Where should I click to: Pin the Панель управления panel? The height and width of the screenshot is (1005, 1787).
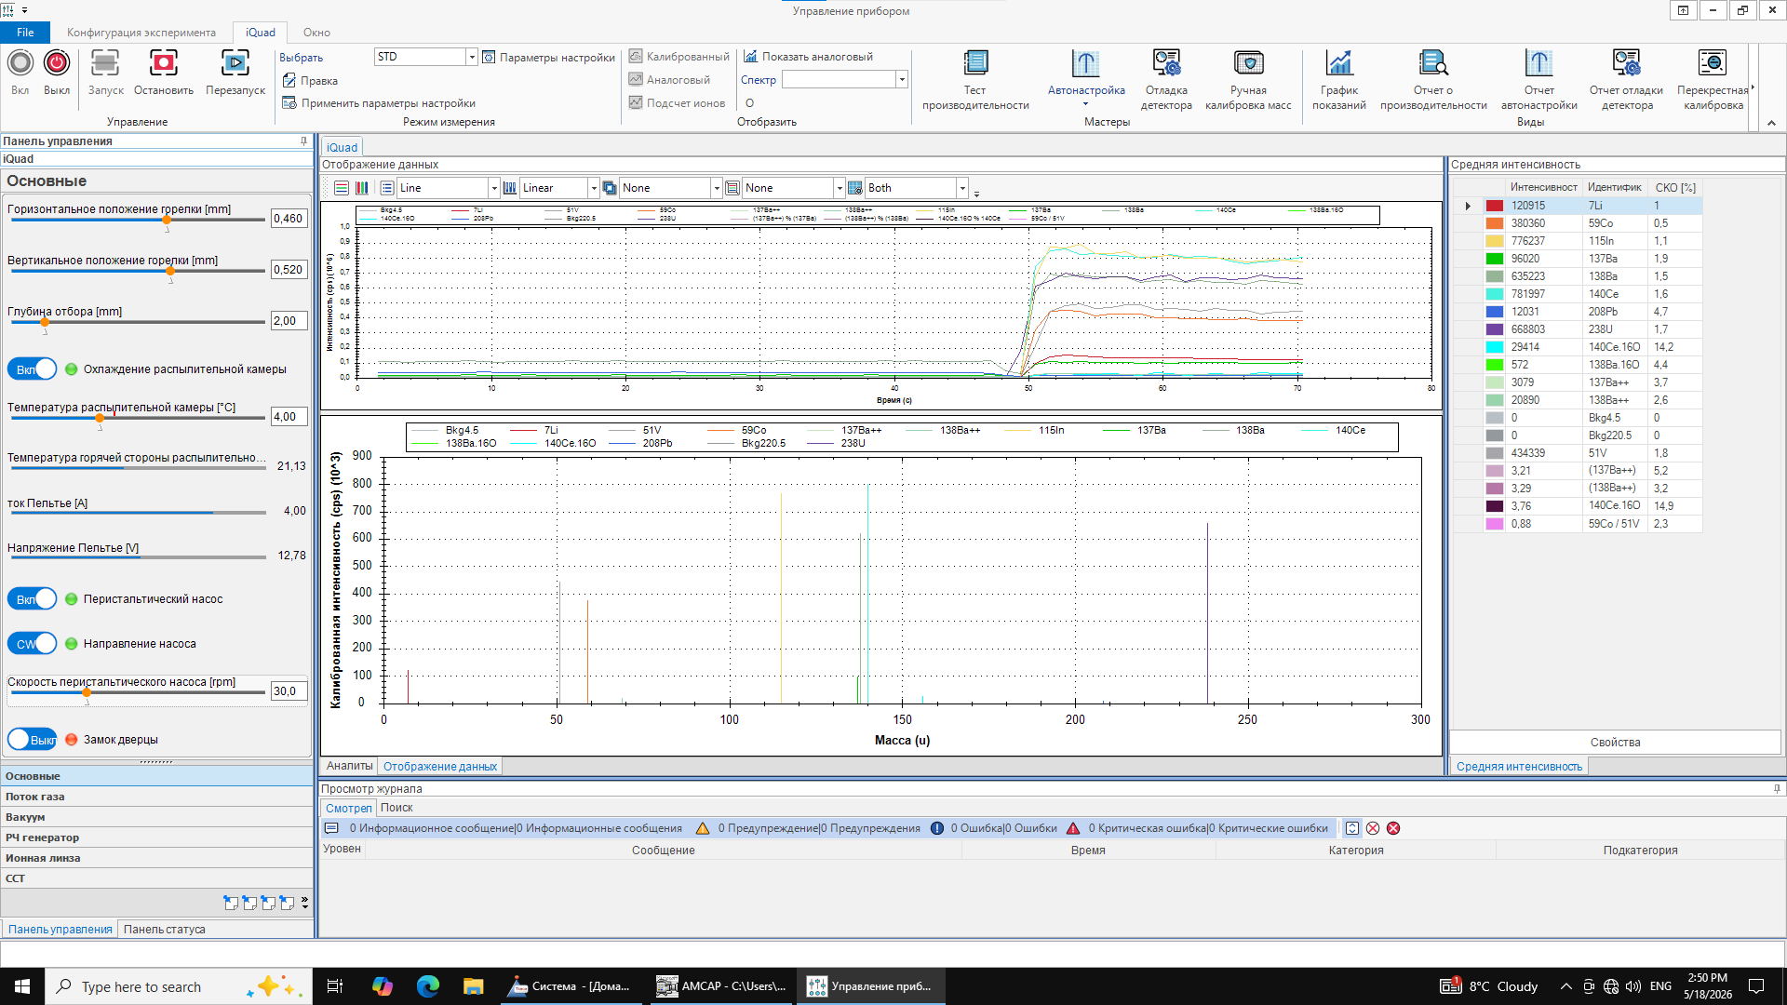coord(303,141)
